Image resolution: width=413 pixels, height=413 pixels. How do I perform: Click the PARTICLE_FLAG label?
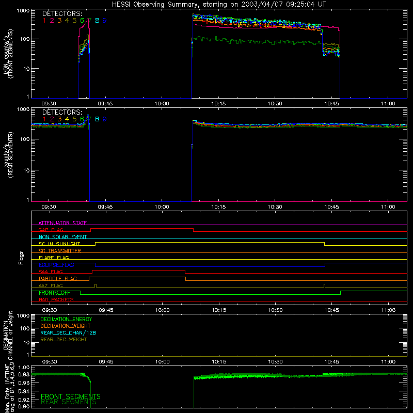58,278
